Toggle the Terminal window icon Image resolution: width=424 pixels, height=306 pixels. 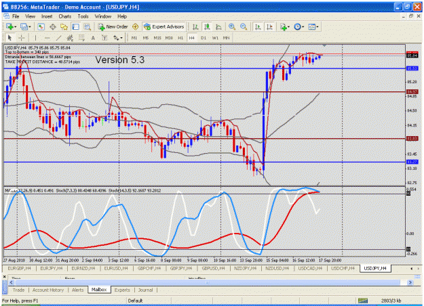coord(75,26)
